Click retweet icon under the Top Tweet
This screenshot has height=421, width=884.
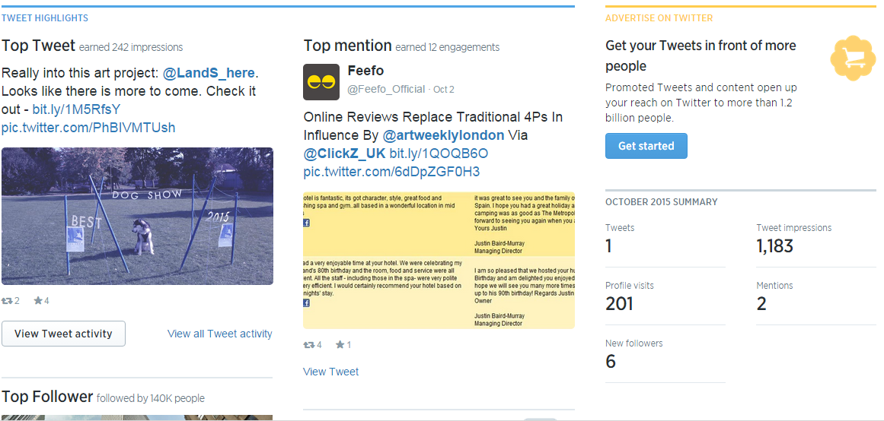point(8,301)
